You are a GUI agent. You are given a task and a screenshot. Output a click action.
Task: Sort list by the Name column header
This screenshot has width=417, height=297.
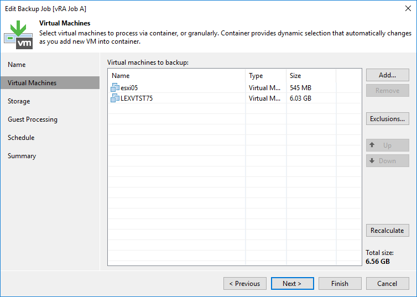(176, 76)
